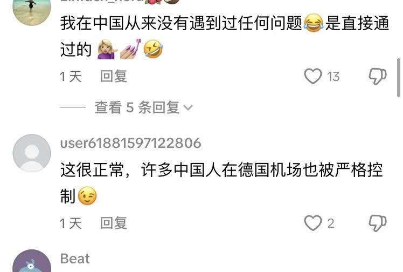Image resolution: width=403 pixels, height=272 pixels.
Task: Like the comment with 13 likes
Action: pos(313,76)
